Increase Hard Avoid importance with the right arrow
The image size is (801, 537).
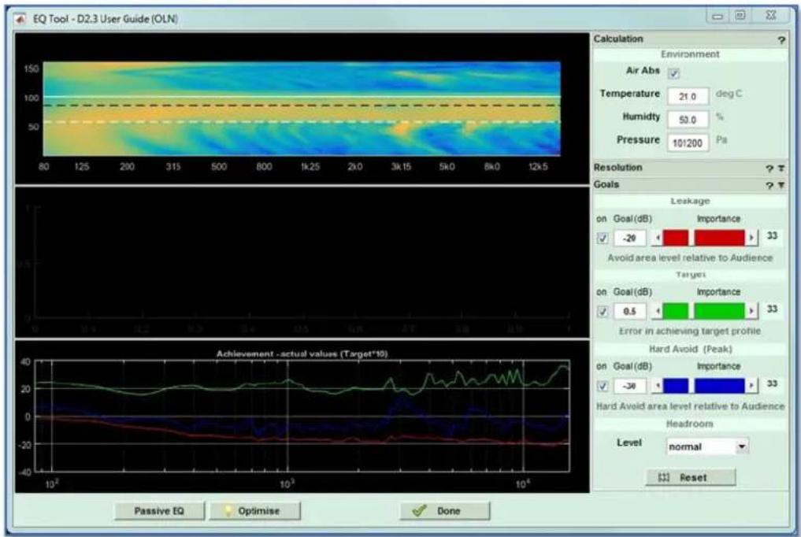(x=751, y=385)
